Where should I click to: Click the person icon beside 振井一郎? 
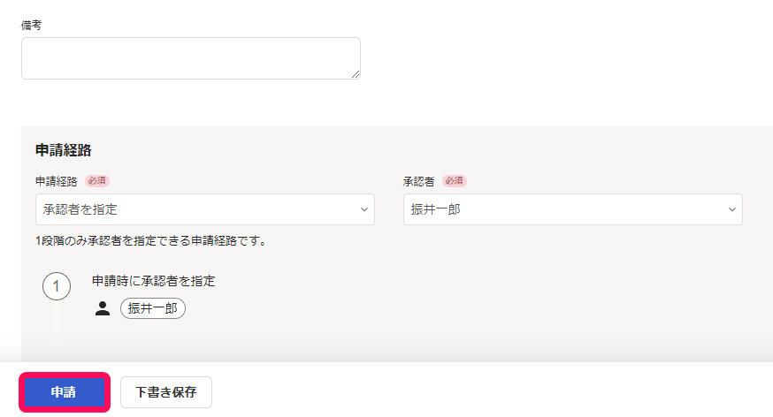[103, 308]
